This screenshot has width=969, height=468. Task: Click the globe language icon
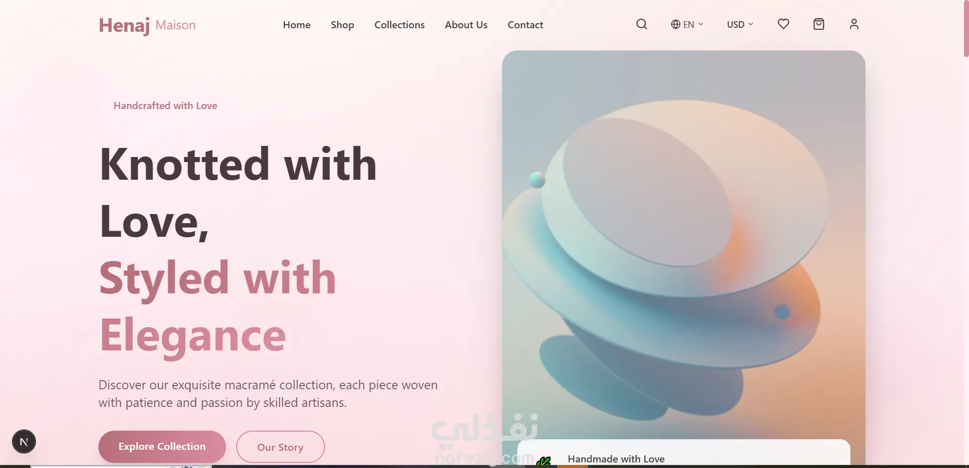pyautogui.click(x=675, y=24)
